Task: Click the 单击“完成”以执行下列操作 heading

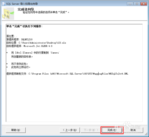Action: tap(24, 26)
